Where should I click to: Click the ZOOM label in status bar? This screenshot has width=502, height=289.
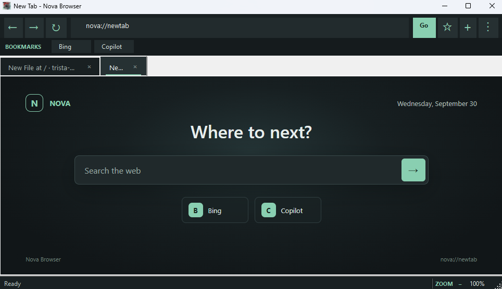click(x=444, y=284)
